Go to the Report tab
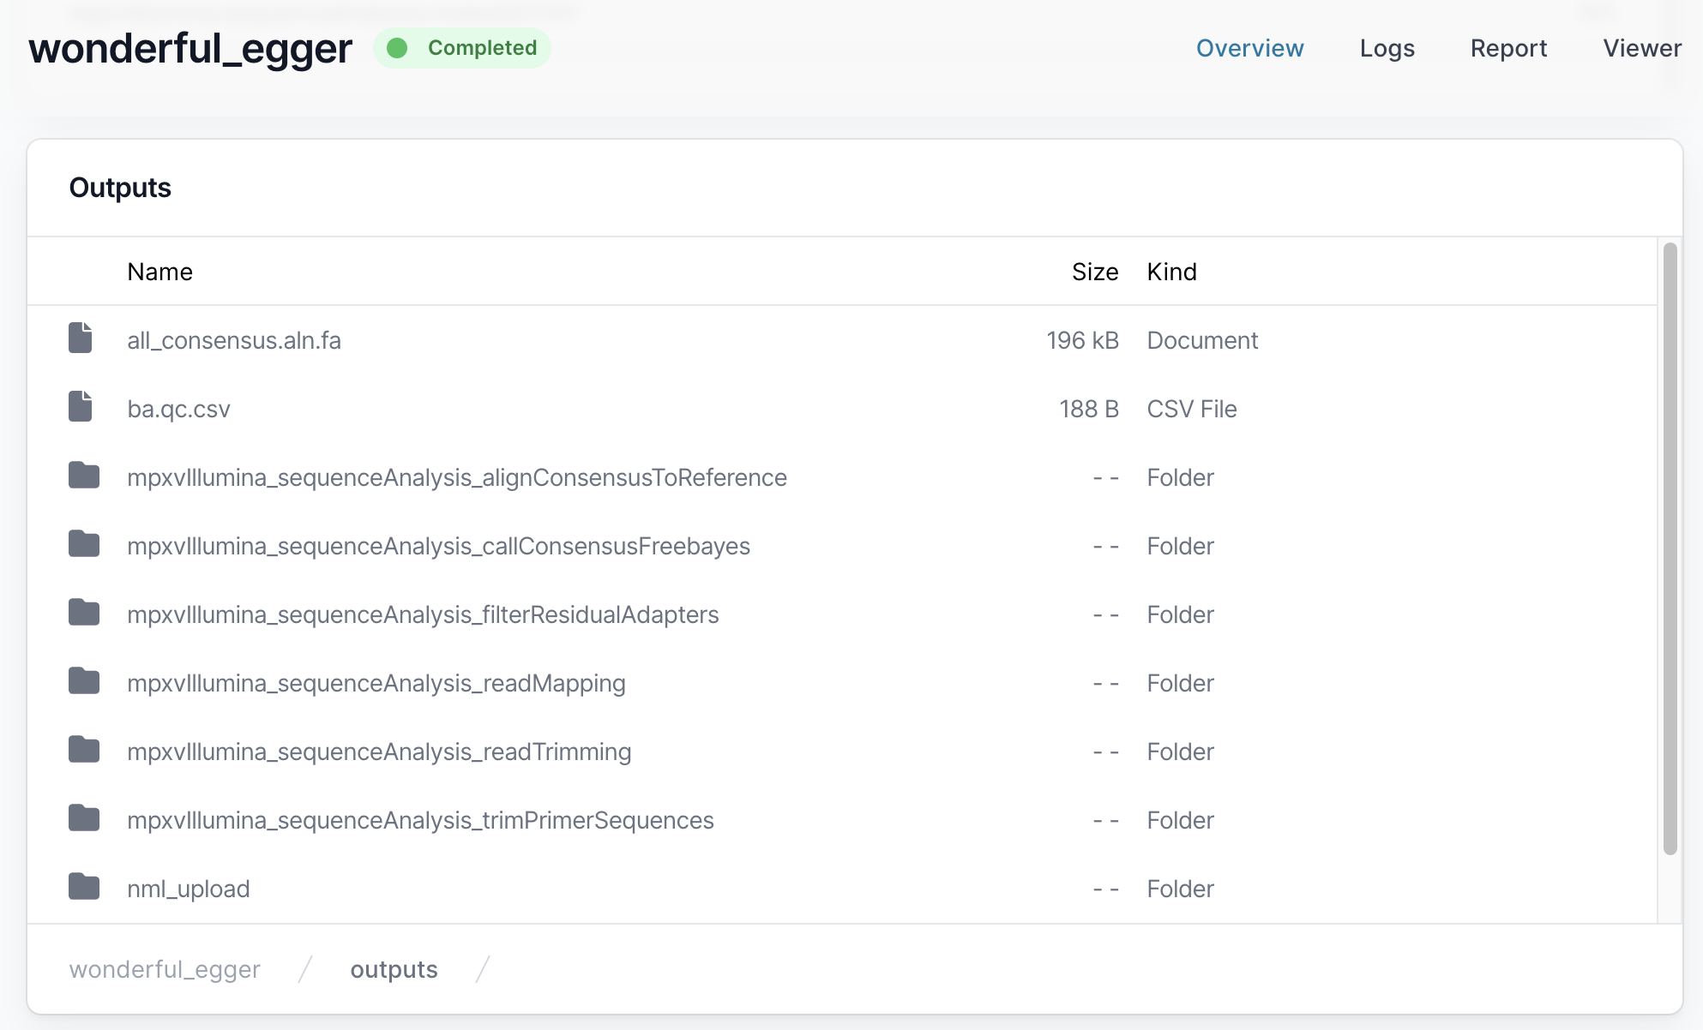The width and height of the screenshot is (1703, 1030). click(x=1508, y=48)
